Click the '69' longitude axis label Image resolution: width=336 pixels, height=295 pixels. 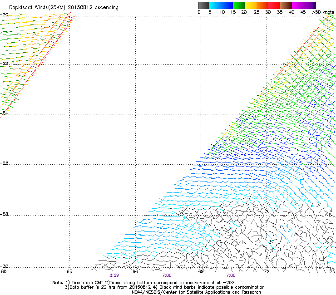pos(201,271)
